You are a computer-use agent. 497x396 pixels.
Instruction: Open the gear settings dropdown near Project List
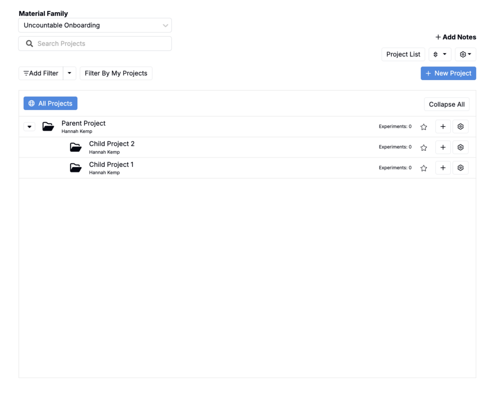465,54
